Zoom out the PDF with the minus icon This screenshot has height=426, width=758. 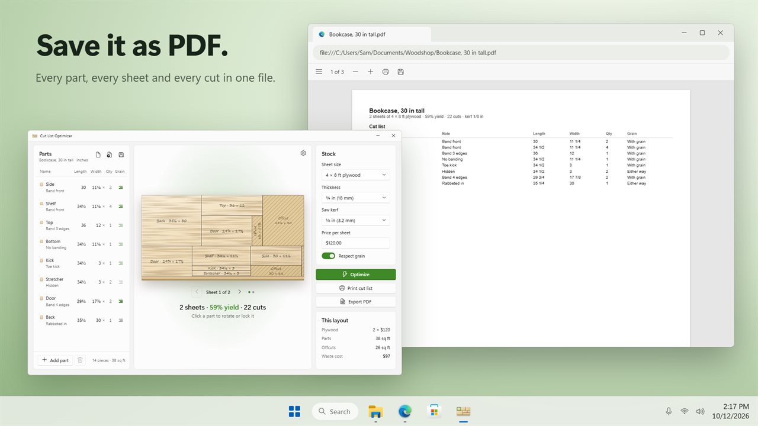pyautogui.click(x=355, y=72)
